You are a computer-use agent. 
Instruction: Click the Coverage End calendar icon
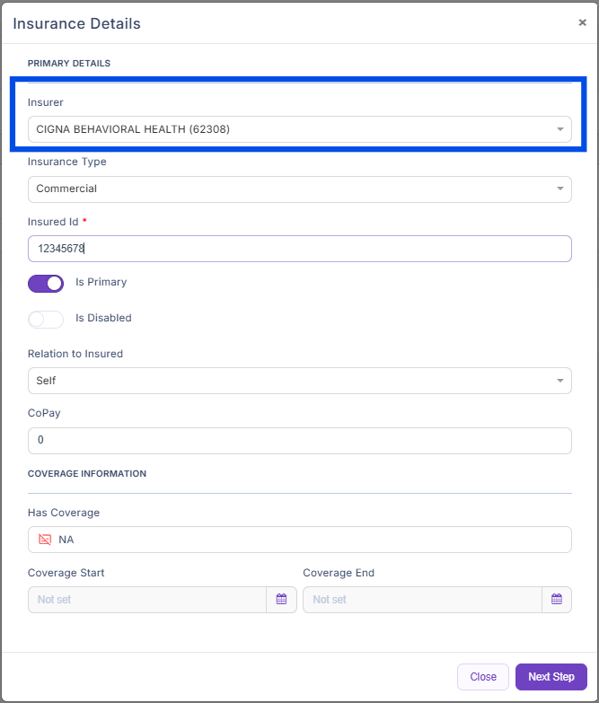pyautogui.click(x=557, y=600)
